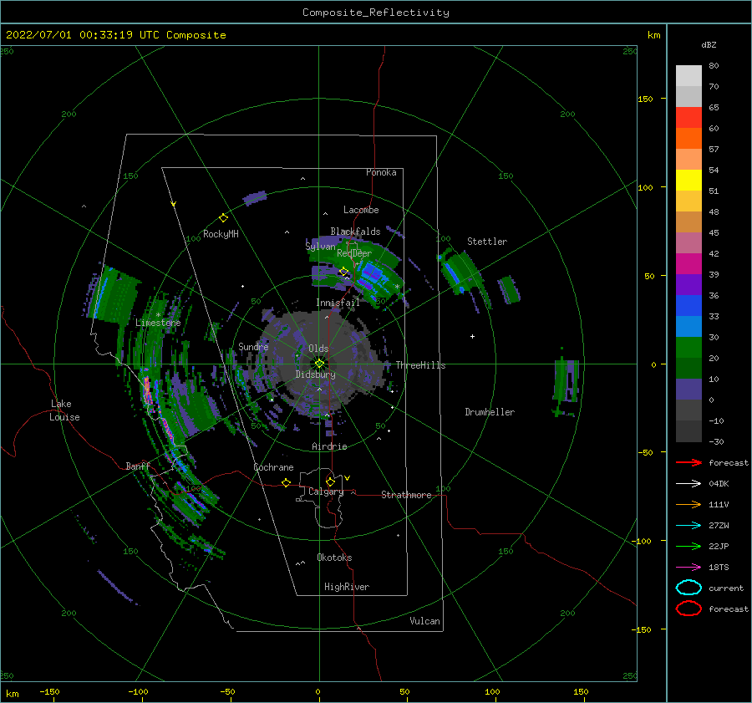Click the HighRiver label
Screen dimensions: 752x703
point(347,587)
